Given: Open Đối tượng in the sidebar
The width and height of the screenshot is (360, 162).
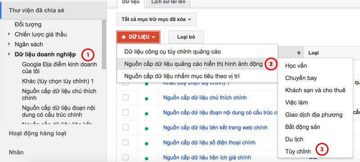Looking at the screenshot, I should (x=28, y=24).
